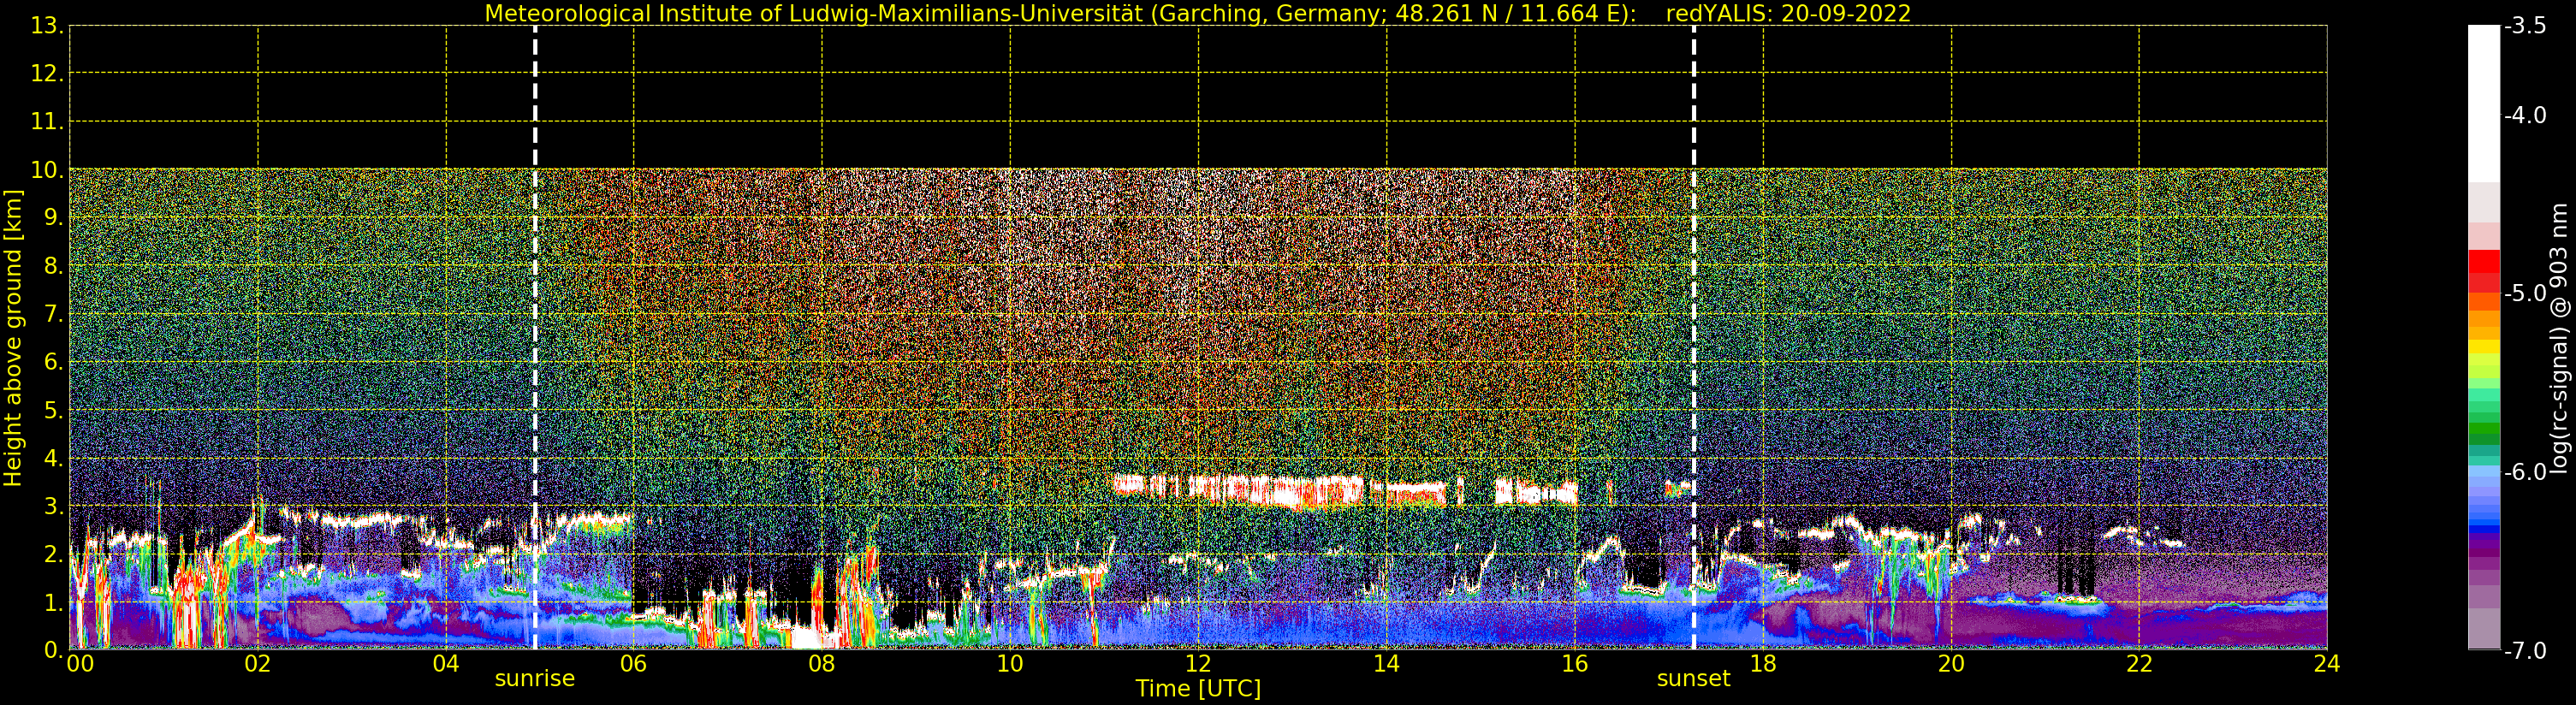The image size is (2576, 705).
Task: Click the '16' time tick label
Action: coord(1575,664)
